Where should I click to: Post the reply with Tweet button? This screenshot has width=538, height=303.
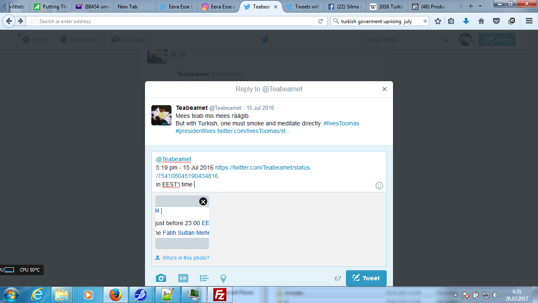click(x=366, y=278)
